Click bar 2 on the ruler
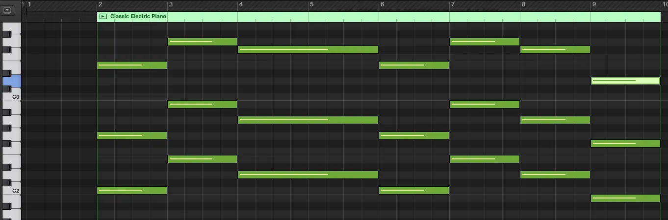The height and width of the screenshot is (220, 668). (x=100, y=4)
